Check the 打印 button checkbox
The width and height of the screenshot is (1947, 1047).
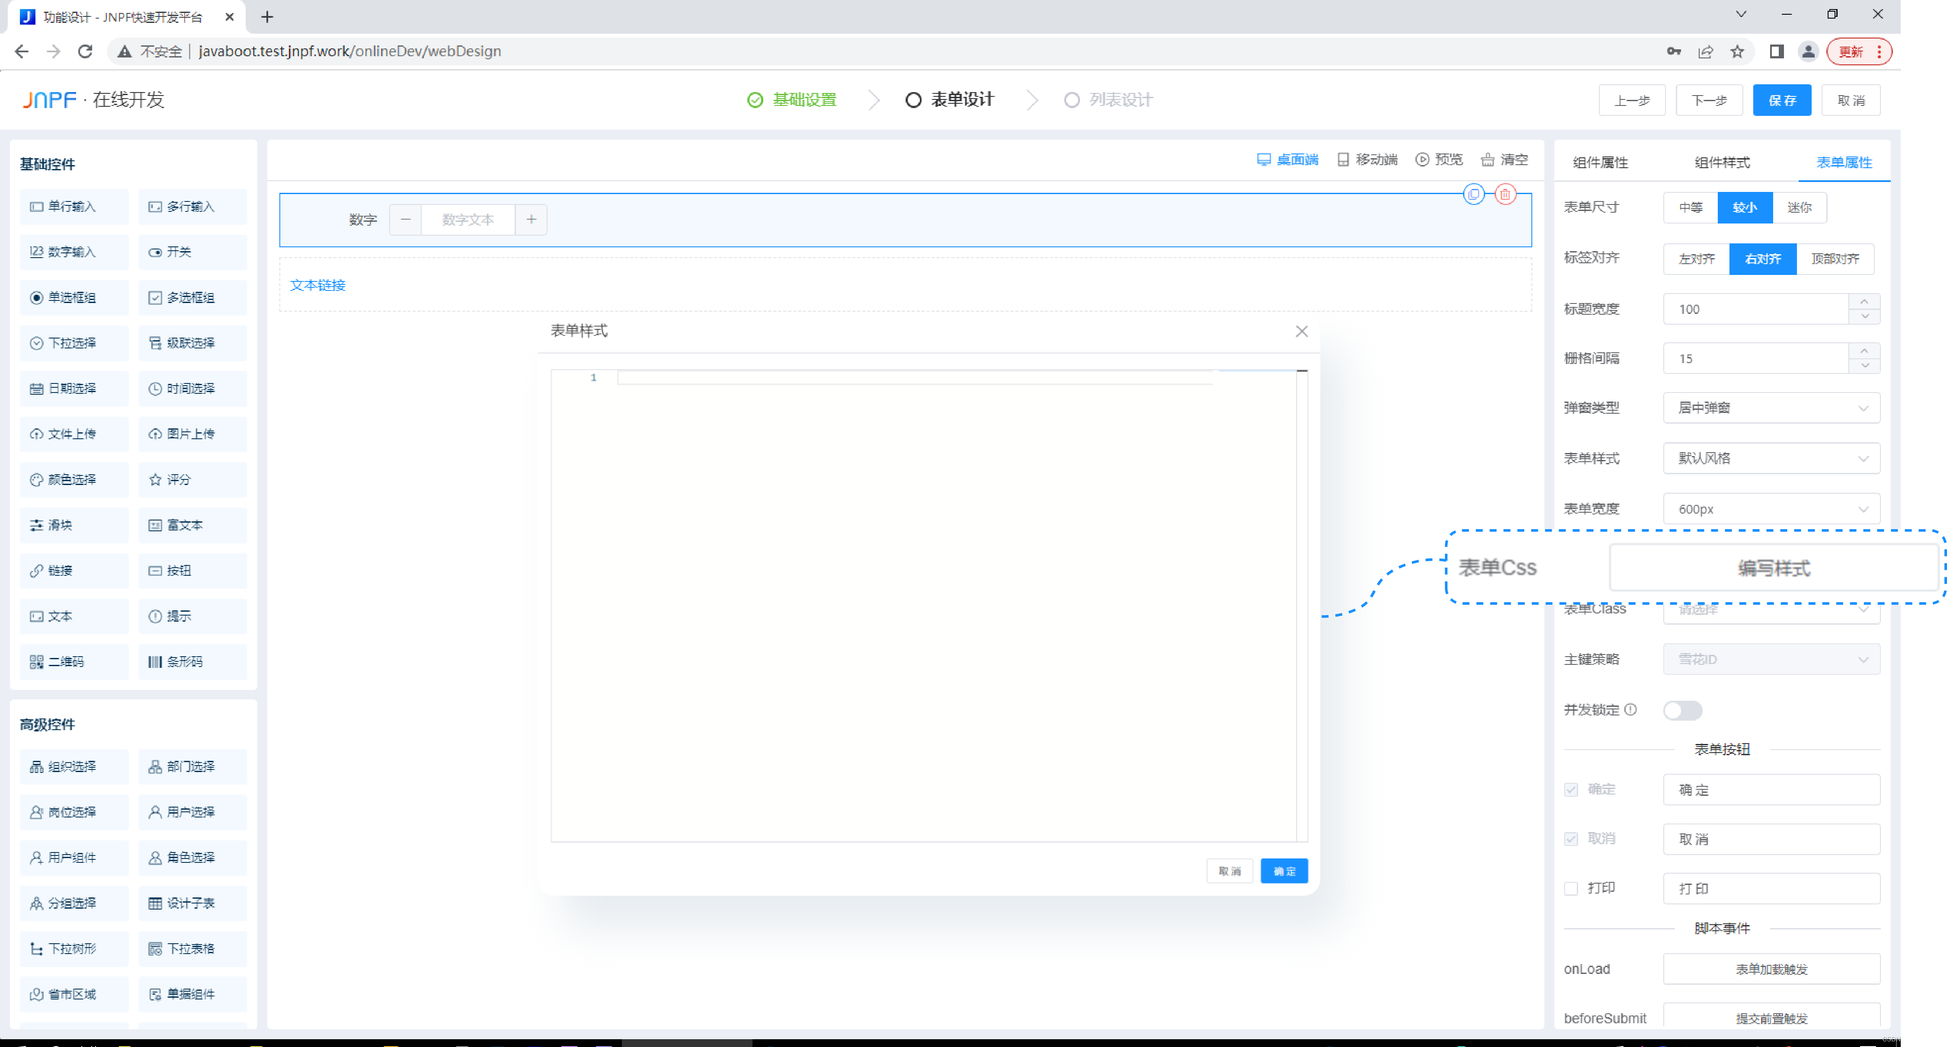coord(1571,888)
